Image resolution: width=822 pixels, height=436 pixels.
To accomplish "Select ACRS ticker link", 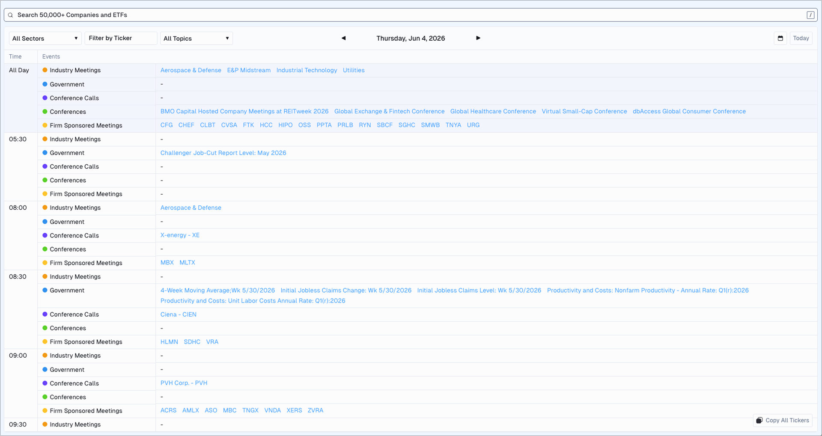I will point(168,410).
